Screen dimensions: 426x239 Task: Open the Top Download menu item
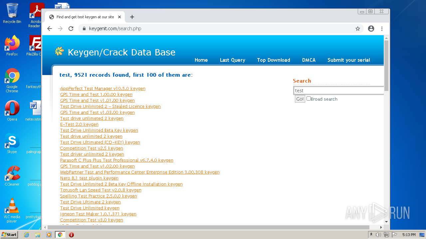[274, 60]
